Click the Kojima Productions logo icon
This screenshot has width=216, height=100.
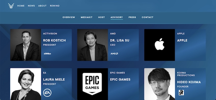coord(181,93)
